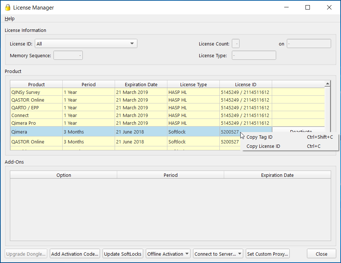Click the Product column header
341x263 pixels.
pos(36,84)
